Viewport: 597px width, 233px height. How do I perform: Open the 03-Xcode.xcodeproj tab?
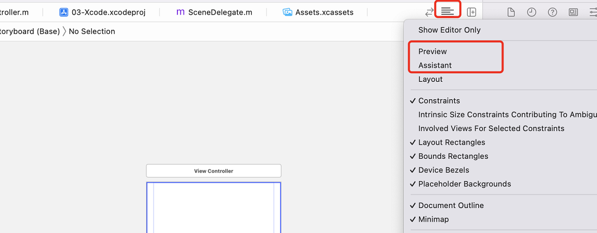click(103, 12)
